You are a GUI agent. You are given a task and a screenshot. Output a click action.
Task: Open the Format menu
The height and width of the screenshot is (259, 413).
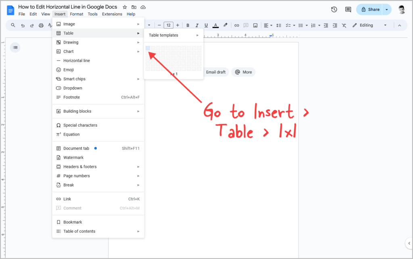(x=76, y=13)
